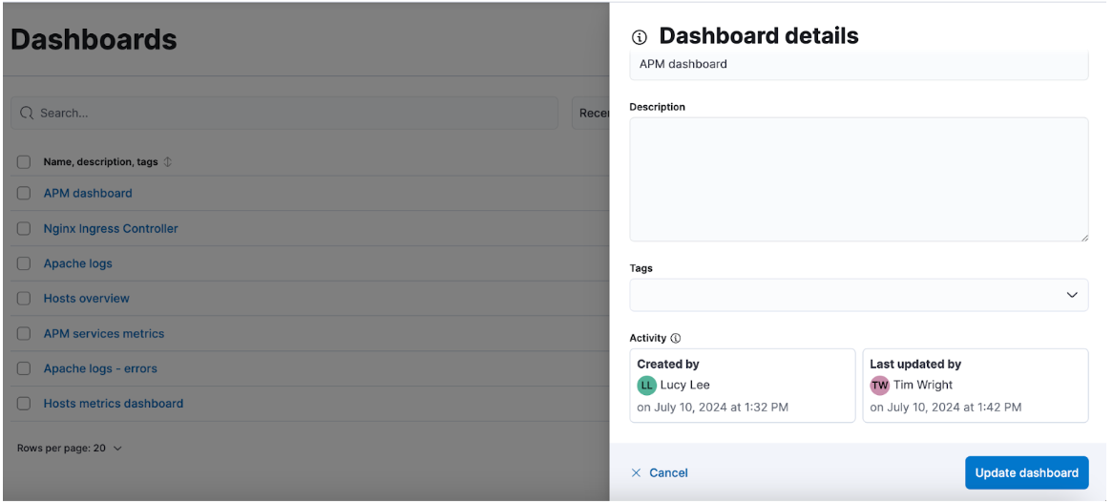Click the sort arrows icon on Name column
This screenshot has width=1113, height=502.
point(168,162)
